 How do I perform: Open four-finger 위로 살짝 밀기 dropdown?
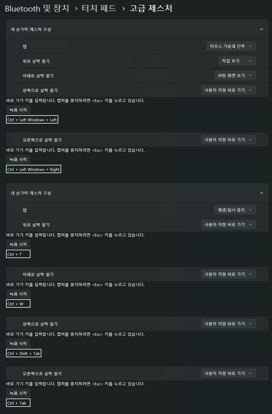tap(228, 224)
